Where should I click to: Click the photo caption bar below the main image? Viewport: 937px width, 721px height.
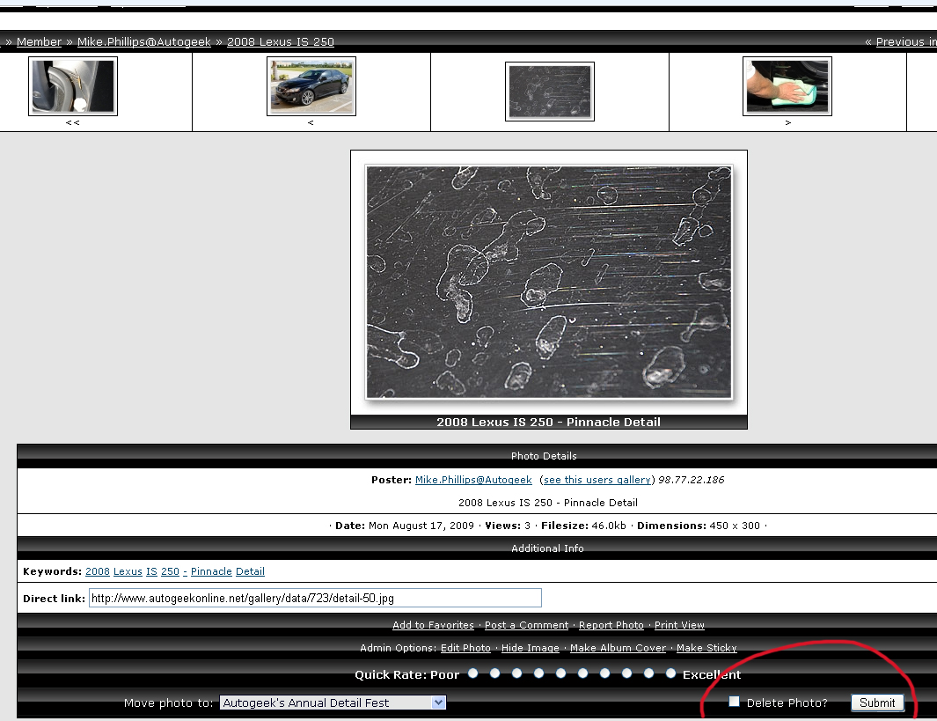coord(549,422)
